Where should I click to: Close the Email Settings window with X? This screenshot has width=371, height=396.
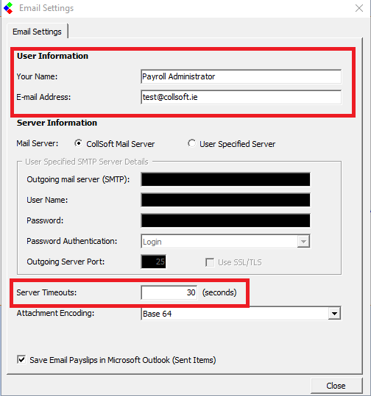(x=359, y=8)
